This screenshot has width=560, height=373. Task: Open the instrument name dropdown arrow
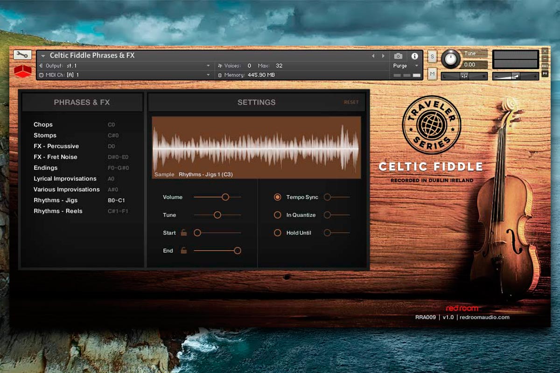pyautogui.click(x=43, y=56)
